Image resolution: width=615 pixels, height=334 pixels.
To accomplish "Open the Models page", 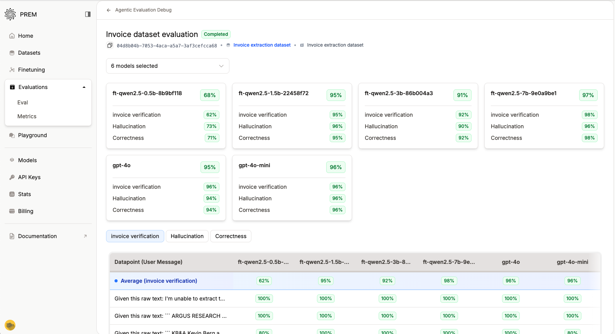I will pyautogui.click(x=27, y=160).
